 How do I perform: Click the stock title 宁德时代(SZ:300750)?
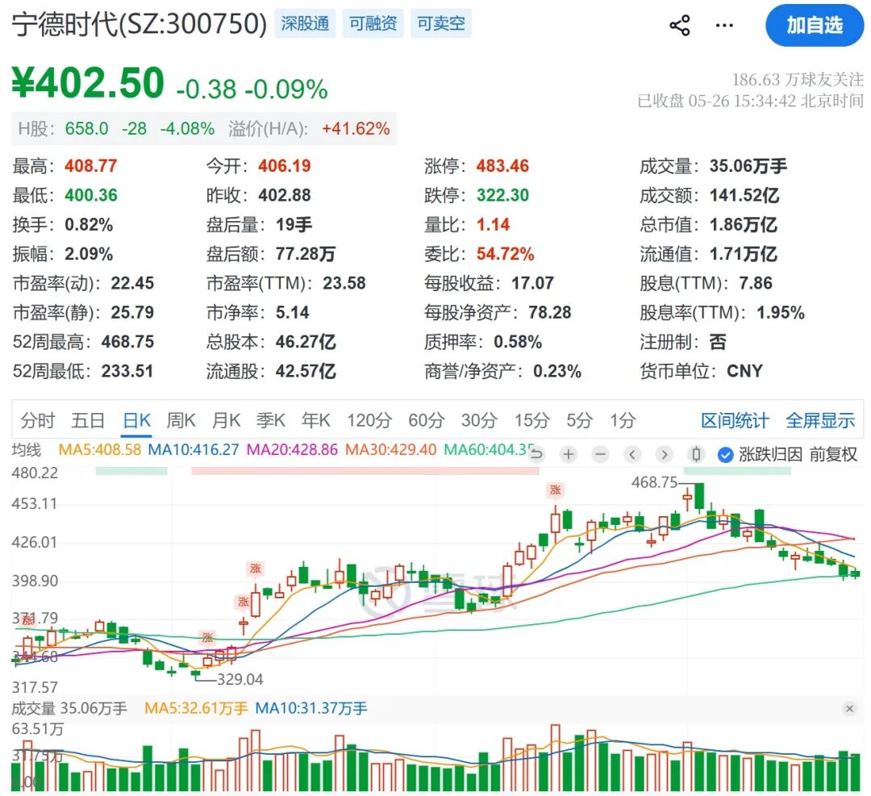(139, 24)
